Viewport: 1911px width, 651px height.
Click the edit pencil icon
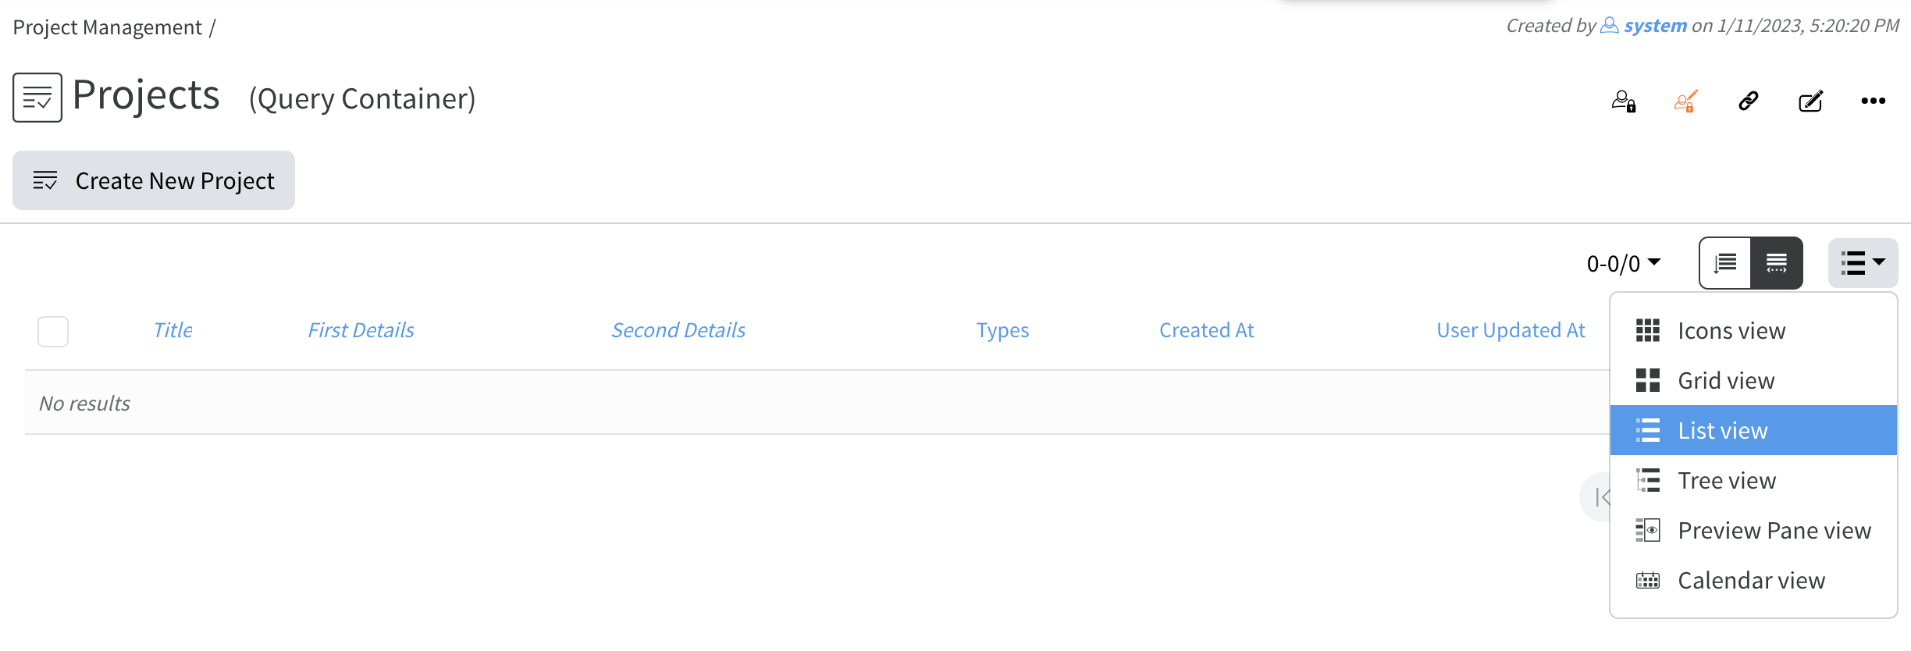coord(1810,101)
